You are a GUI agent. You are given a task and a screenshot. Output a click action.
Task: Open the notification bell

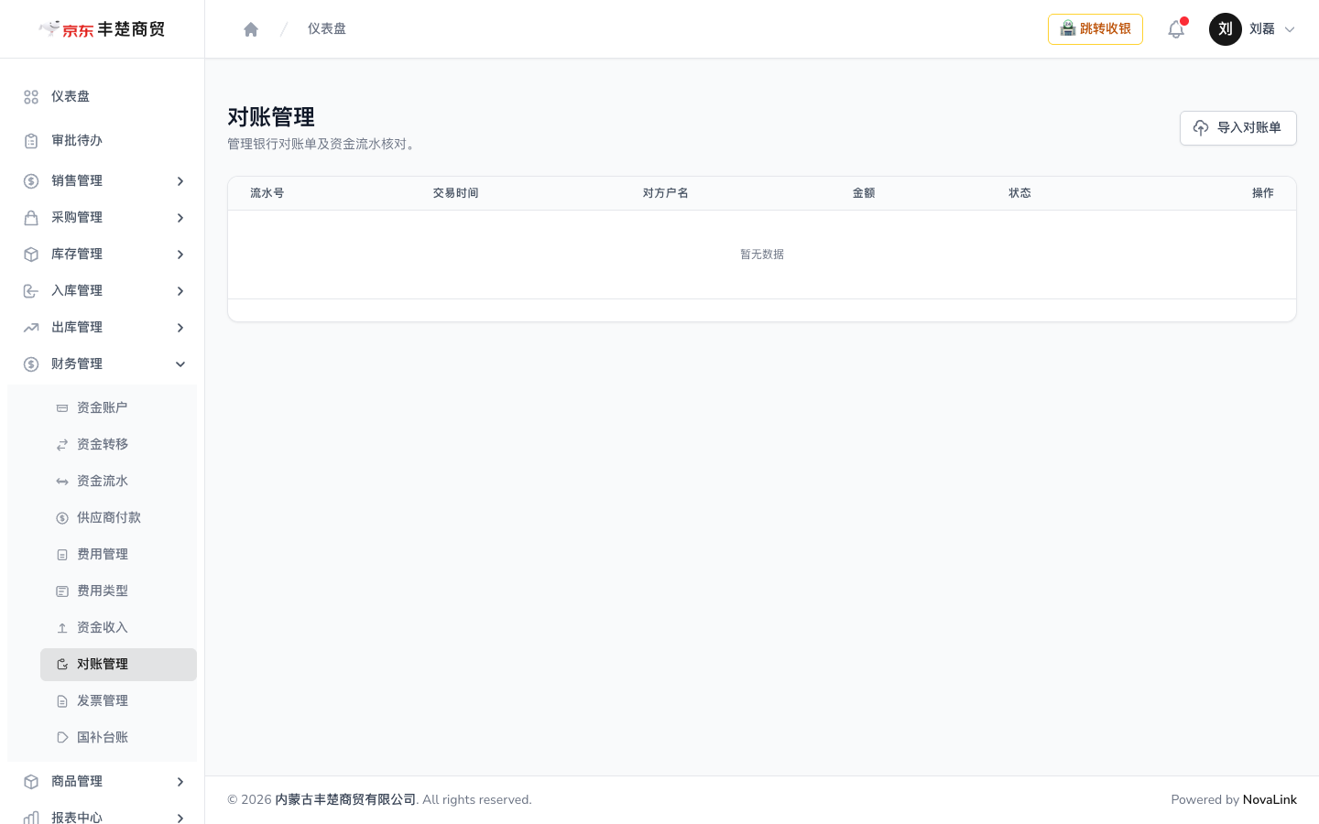[x=1176, y=29]
